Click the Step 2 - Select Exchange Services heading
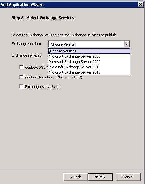Image resolution: width=145 pixels, height=184 pixels. tap(43, 18)
